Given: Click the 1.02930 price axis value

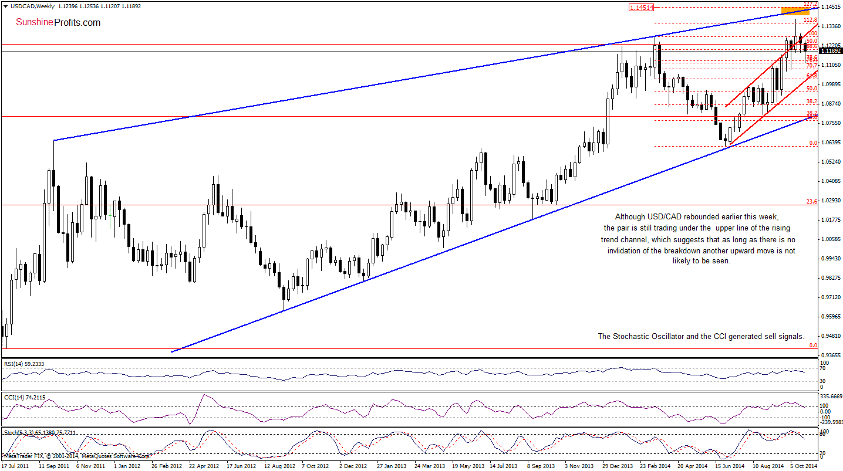Looking at the screenshot, I should [x=831, y=201].
